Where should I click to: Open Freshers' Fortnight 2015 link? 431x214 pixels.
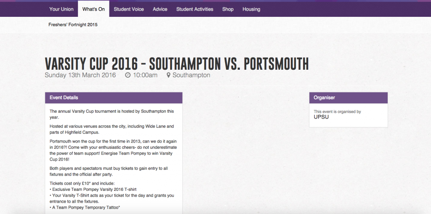point(73,25)
